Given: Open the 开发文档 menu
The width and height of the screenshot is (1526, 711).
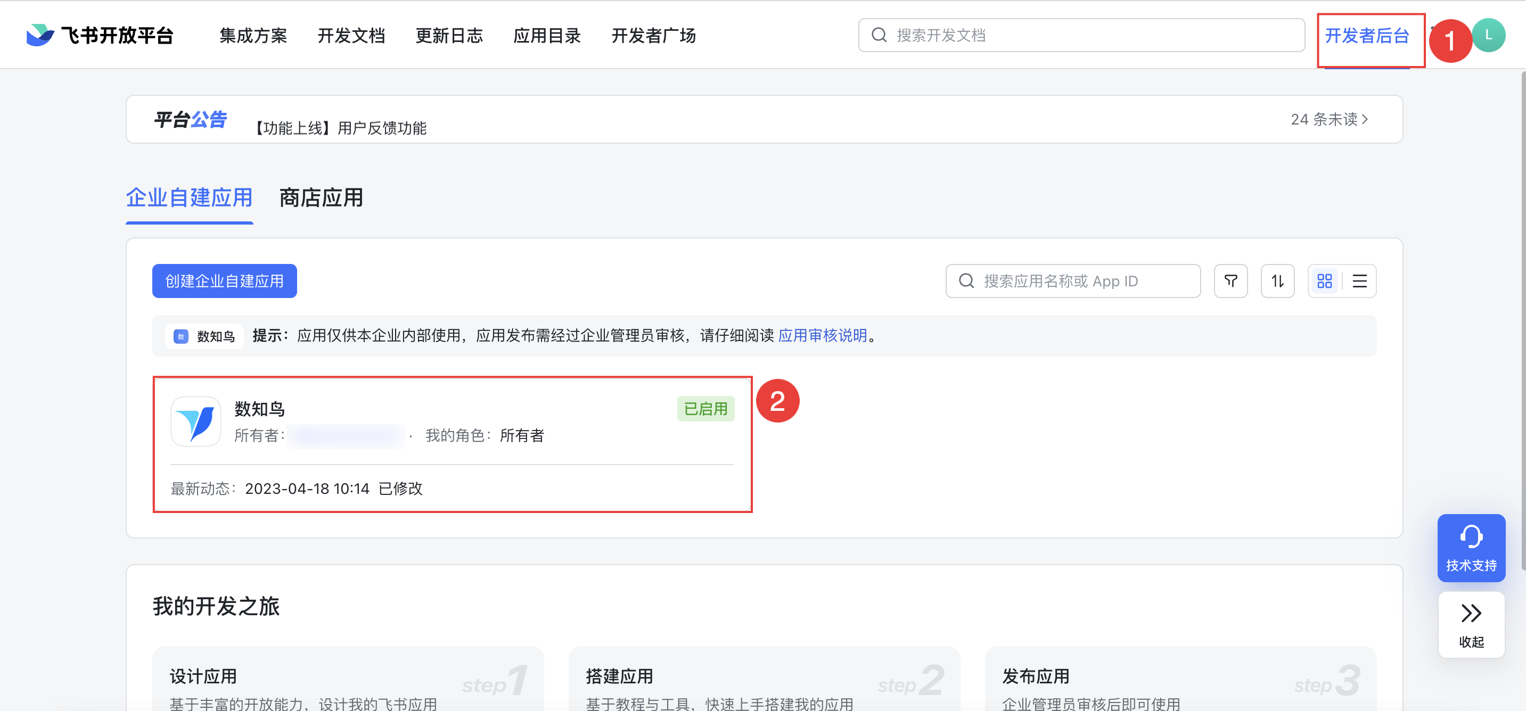Looking at the screenshot, I should 351,36.
